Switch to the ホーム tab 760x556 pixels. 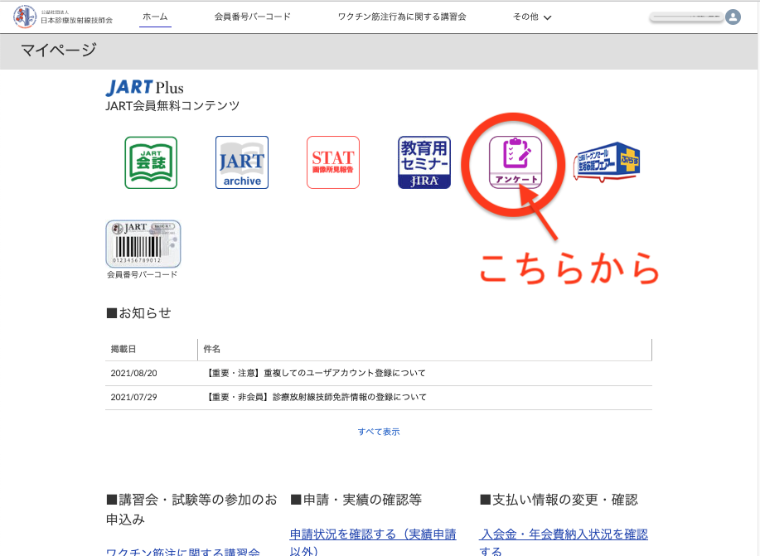pyautogui.click(x=155, y=16)
